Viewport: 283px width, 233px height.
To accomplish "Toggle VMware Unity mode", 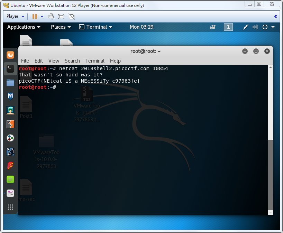I will (x=72, y=17).
